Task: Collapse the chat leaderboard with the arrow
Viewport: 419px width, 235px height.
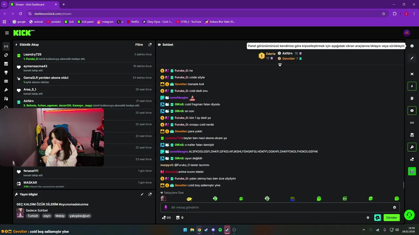Action: (280, 65)
